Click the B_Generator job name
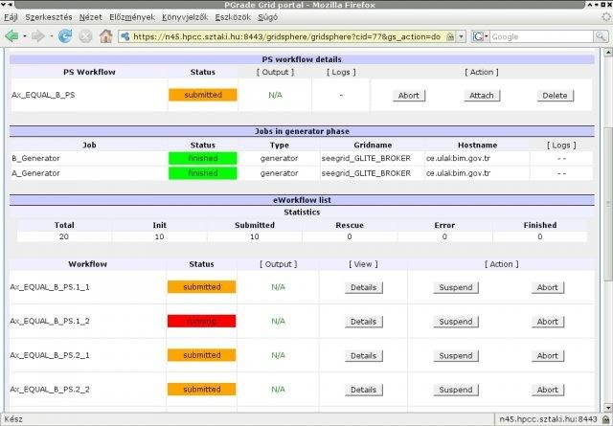 click(35, 158)
